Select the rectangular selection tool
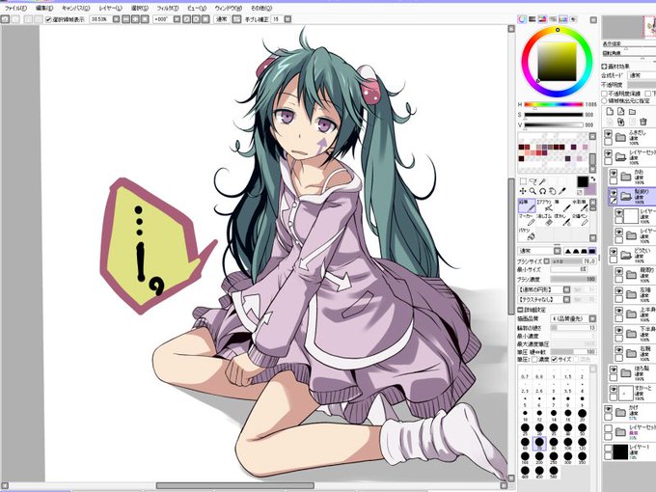 (x=523, y=181)
